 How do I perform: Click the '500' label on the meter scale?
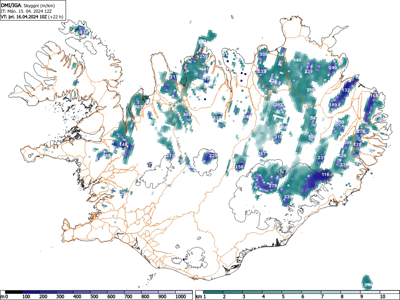94,297
